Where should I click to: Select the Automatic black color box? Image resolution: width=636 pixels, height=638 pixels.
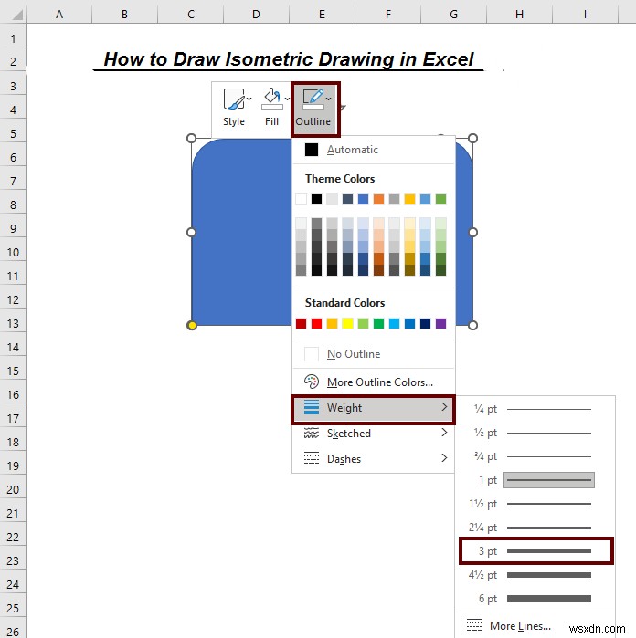tap(312, 150)
